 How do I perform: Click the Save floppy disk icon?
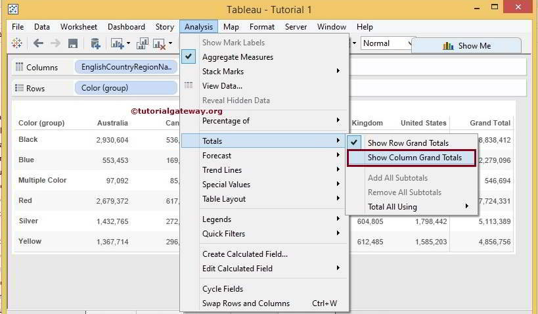(x=73, y=43)
